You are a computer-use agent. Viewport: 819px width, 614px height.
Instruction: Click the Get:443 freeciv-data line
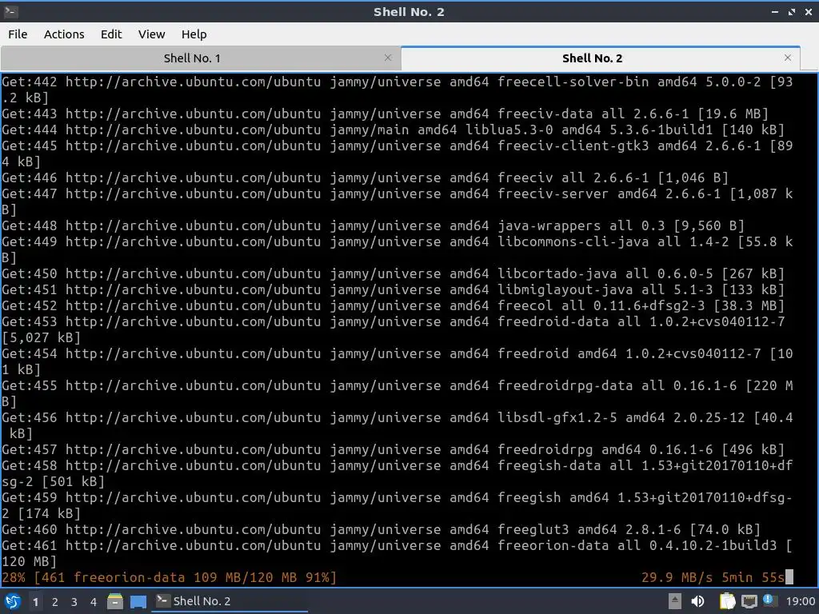point(385,114)
